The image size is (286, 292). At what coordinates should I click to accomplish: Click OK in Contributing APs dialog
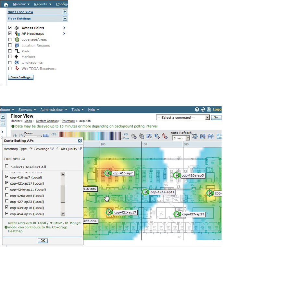pos(43,241)
